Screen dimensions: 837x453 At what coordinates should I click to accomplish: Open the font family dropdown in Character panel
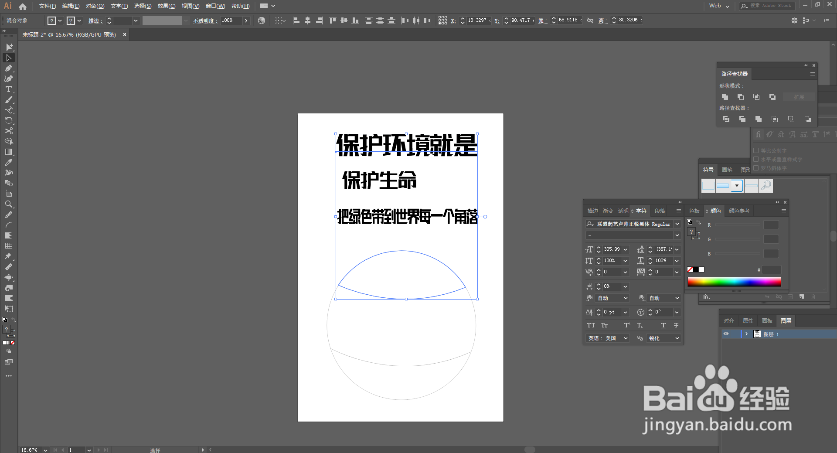coord(677,224)
